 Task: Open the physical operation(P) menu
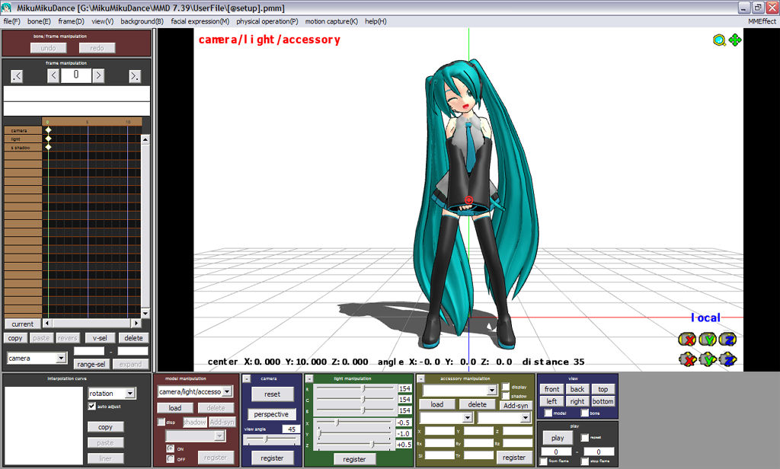267,21
